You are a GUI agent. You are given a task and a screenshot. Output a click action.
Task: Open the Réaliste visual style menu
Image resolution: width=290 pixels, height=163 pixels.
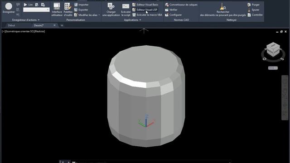pyautogui.click(x=39, y=31)
